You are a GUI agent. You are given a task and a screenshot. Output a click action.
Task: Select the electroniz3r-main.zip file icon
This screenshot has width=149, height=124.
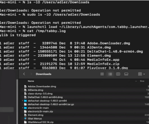pos(25,111)
